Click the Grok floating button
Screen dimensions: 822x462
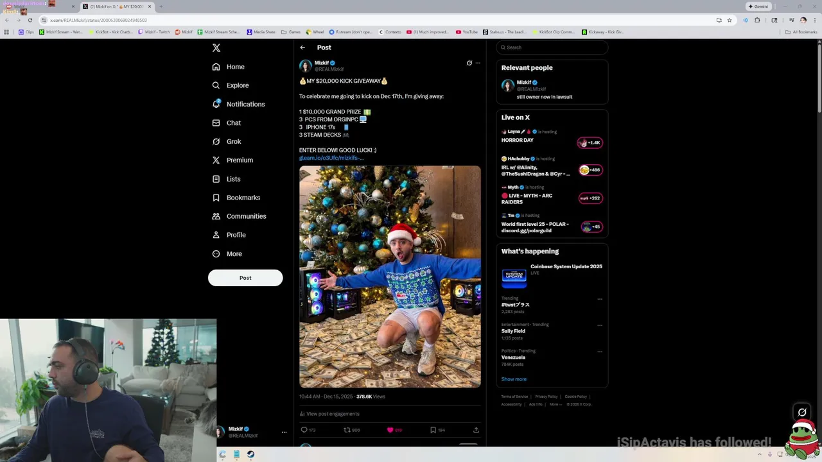coord(802,412)
